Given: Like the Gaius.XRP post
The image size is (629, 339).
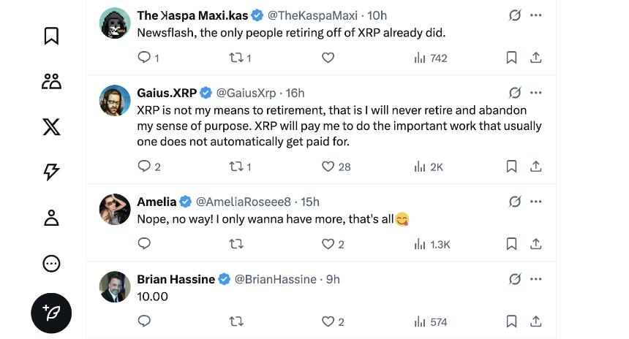Looking at the screenshot, I should click(x=328, y=167).
